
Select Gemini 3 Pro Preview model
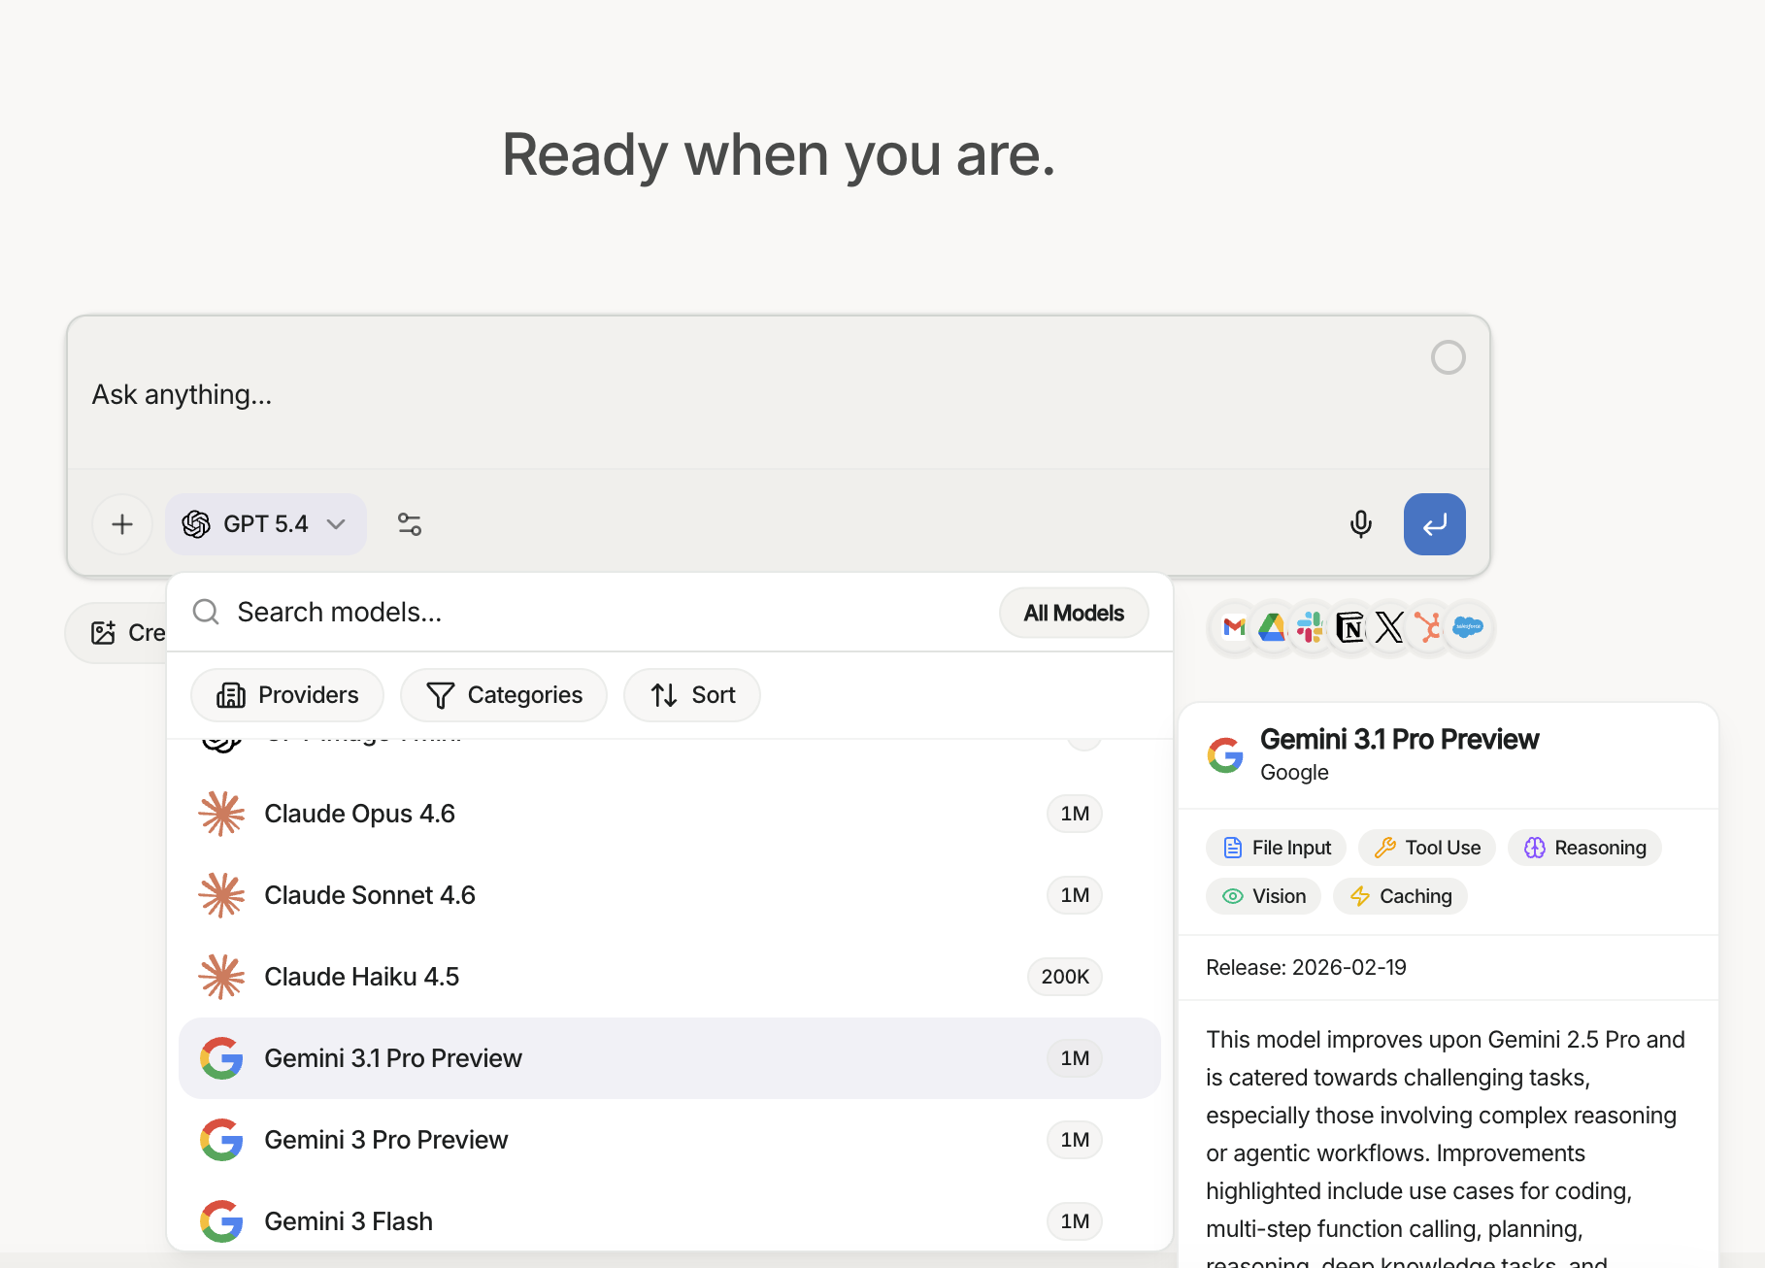[x=670, y=1140]
